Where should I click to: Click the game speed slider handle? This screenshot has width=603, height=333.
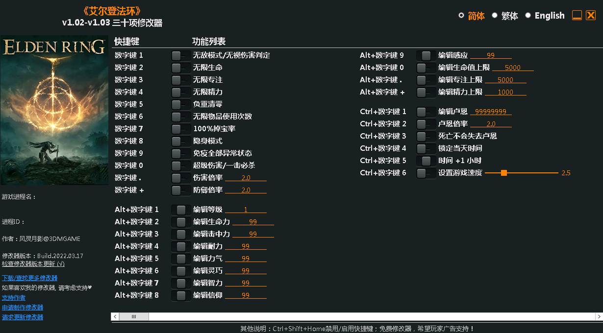point(504,173)
